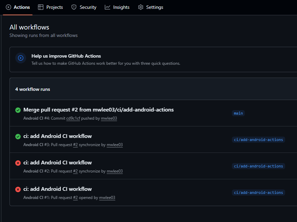Switch to the Projects tab
The height and width of the screenshot is (222, 297).
click(51, 7)
